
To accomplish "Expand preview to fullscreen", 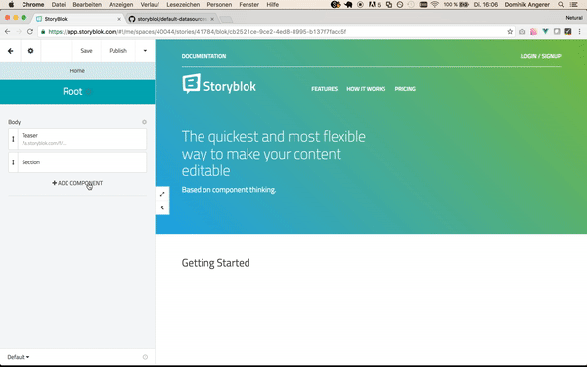I will tap(162, 194).
